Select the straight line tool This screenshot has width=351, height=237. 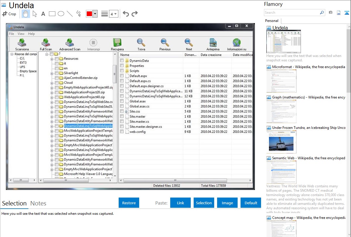click(70, 14)
